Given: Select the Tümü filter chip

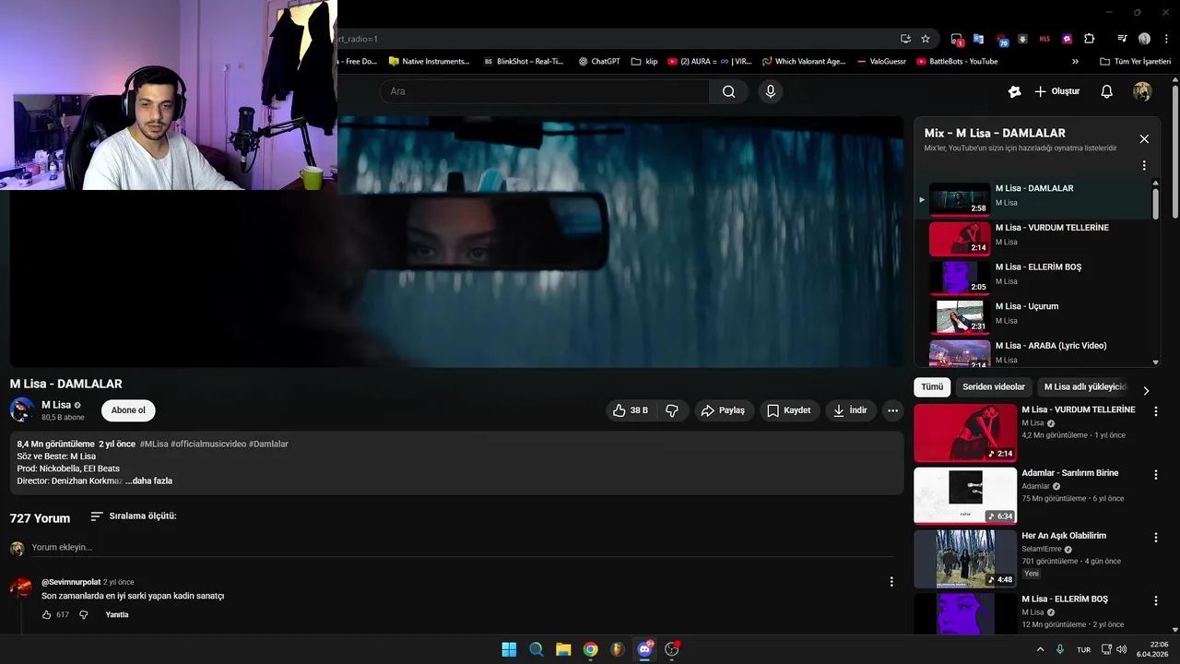Looking at the screenshot, I should point(932,387).
